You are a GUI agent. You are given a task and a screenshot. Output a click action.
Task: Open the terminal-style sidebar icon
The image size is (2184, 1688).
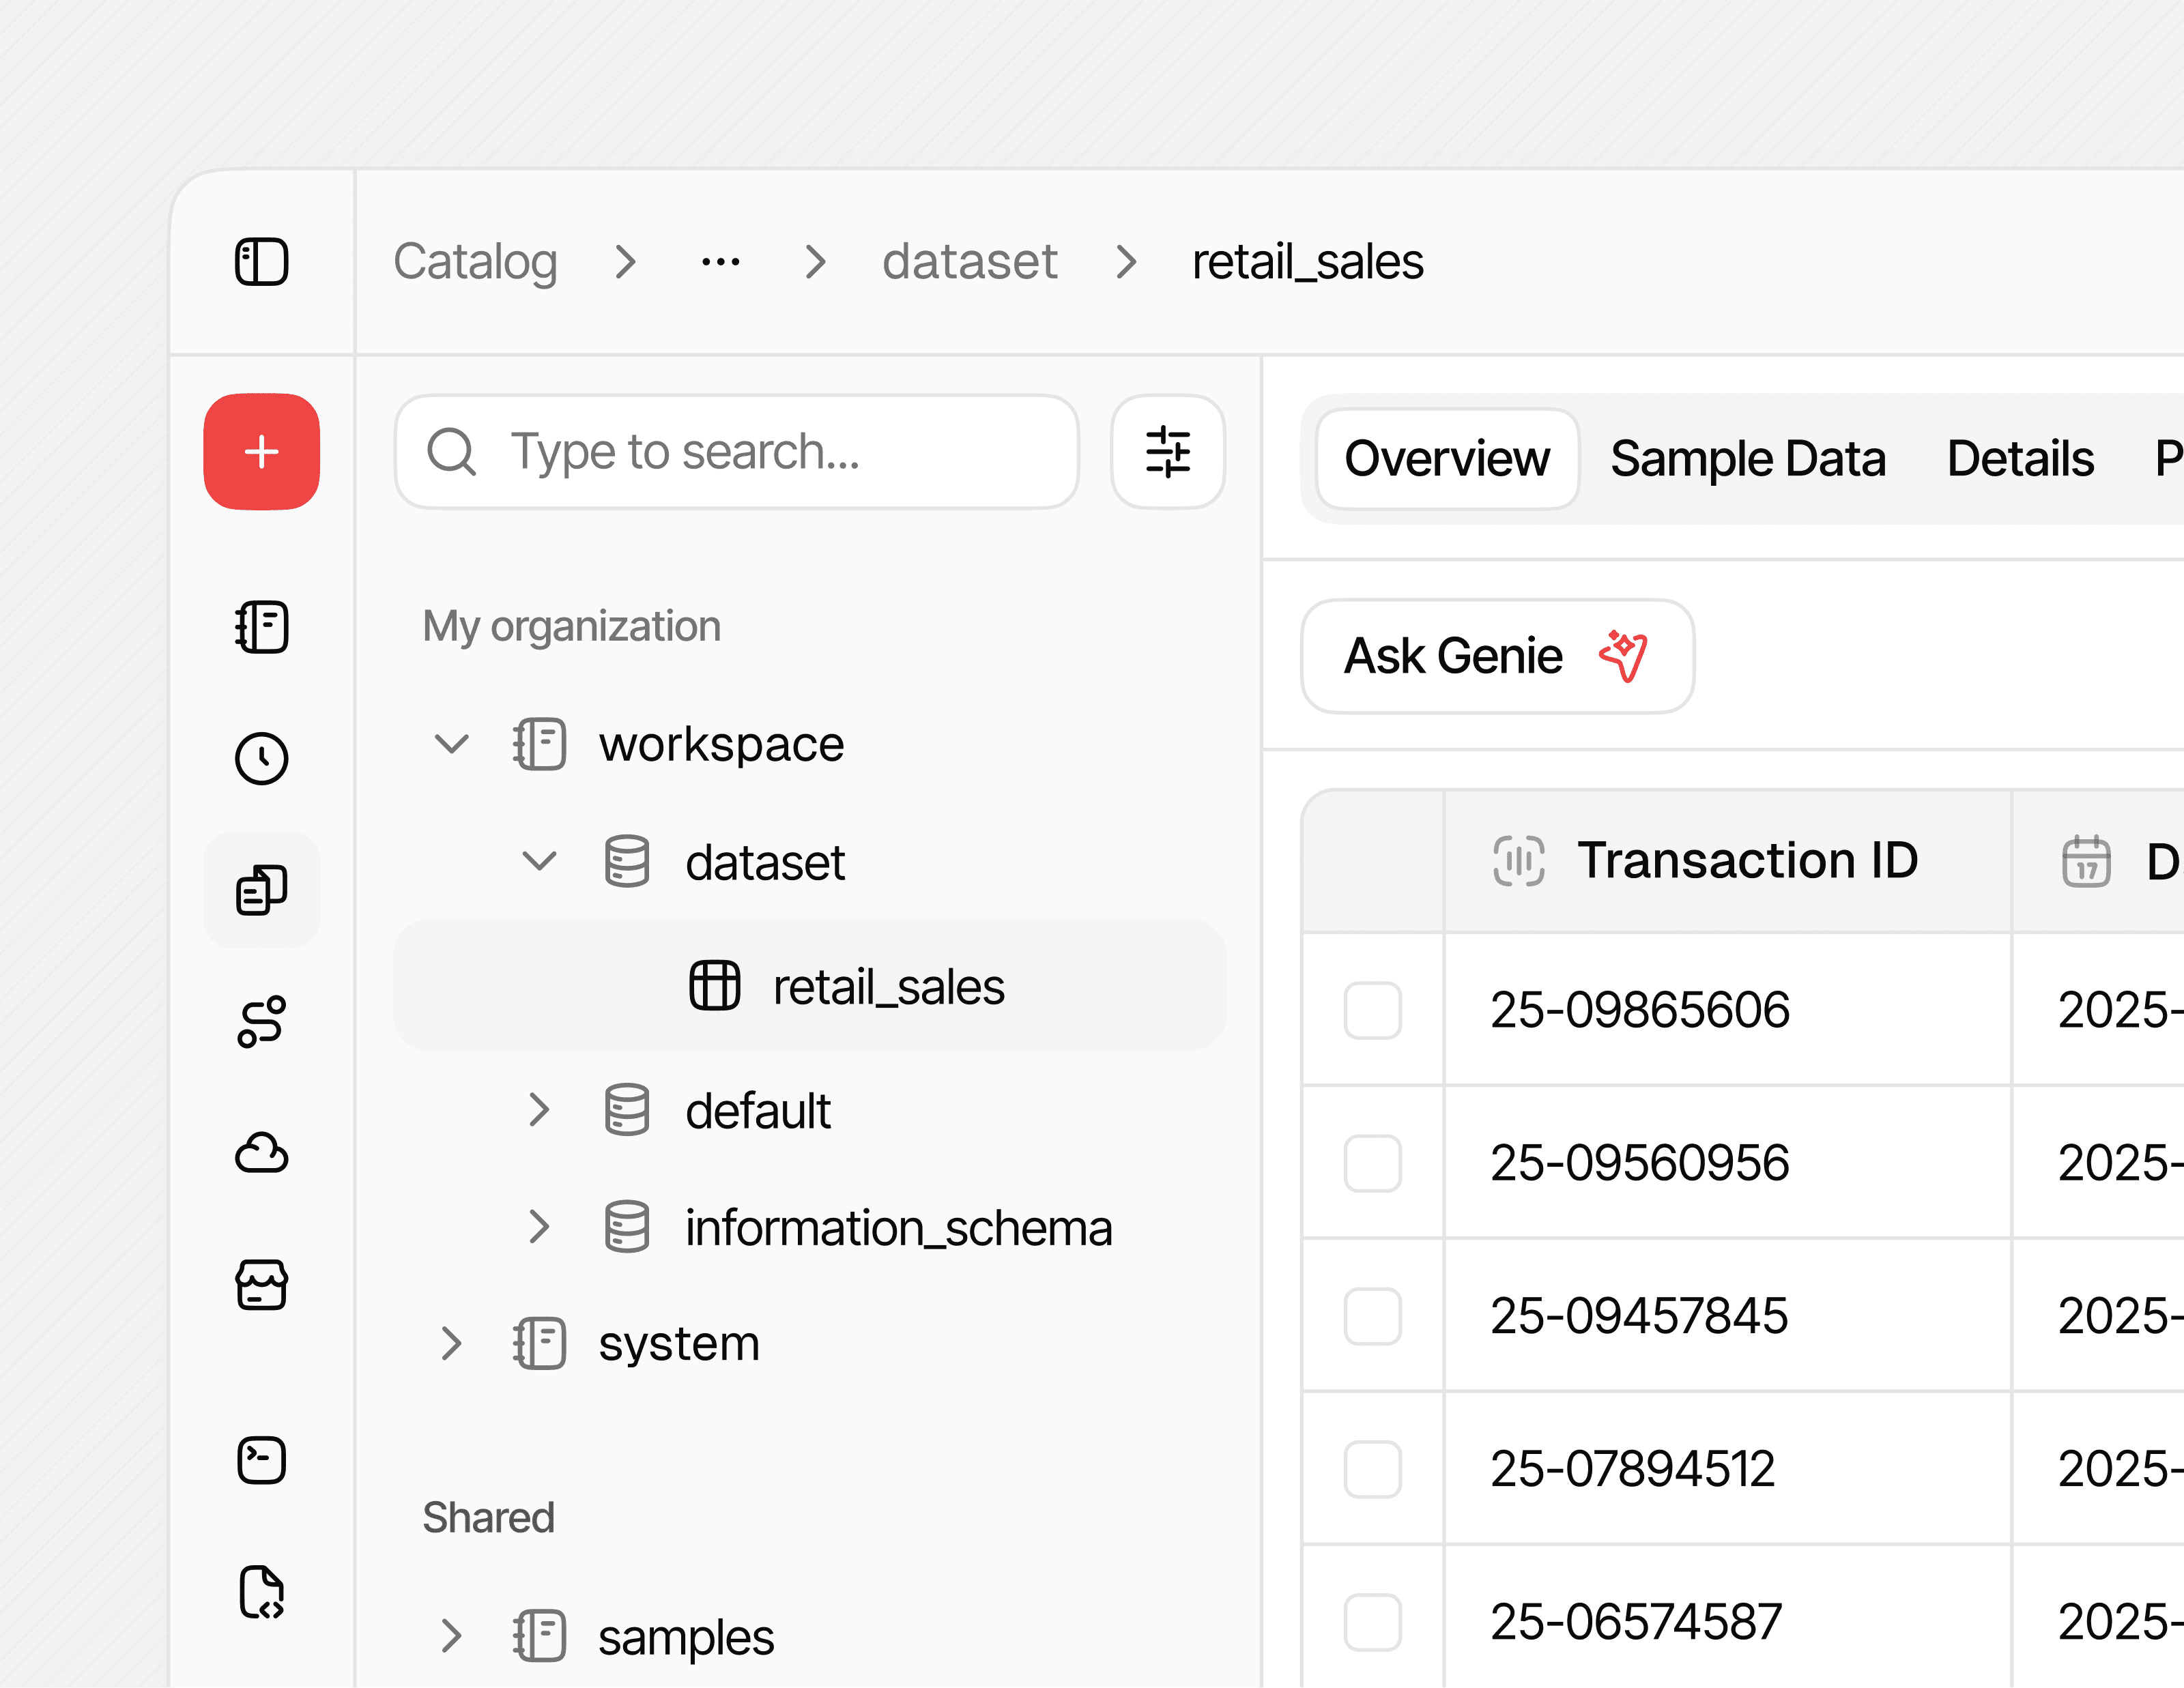[261, 1460]
